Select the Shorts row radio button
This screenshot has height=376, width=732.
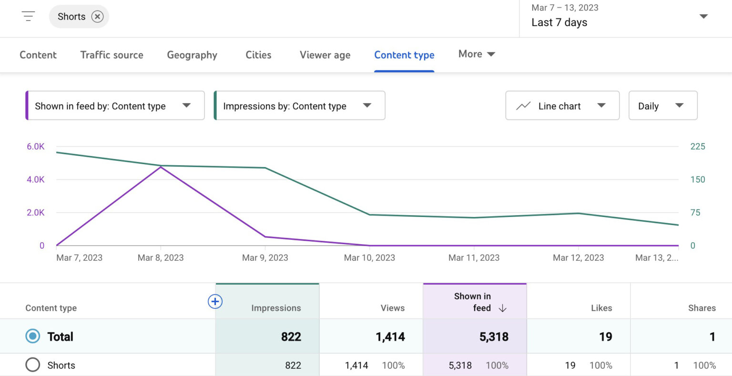click(32, 365)
